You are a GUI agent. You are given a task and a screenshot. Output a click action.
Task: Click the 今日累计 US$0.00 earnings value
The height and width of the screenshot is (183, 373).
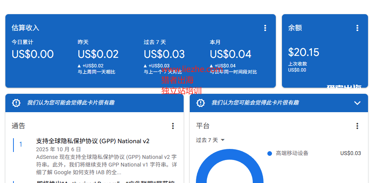33,54
